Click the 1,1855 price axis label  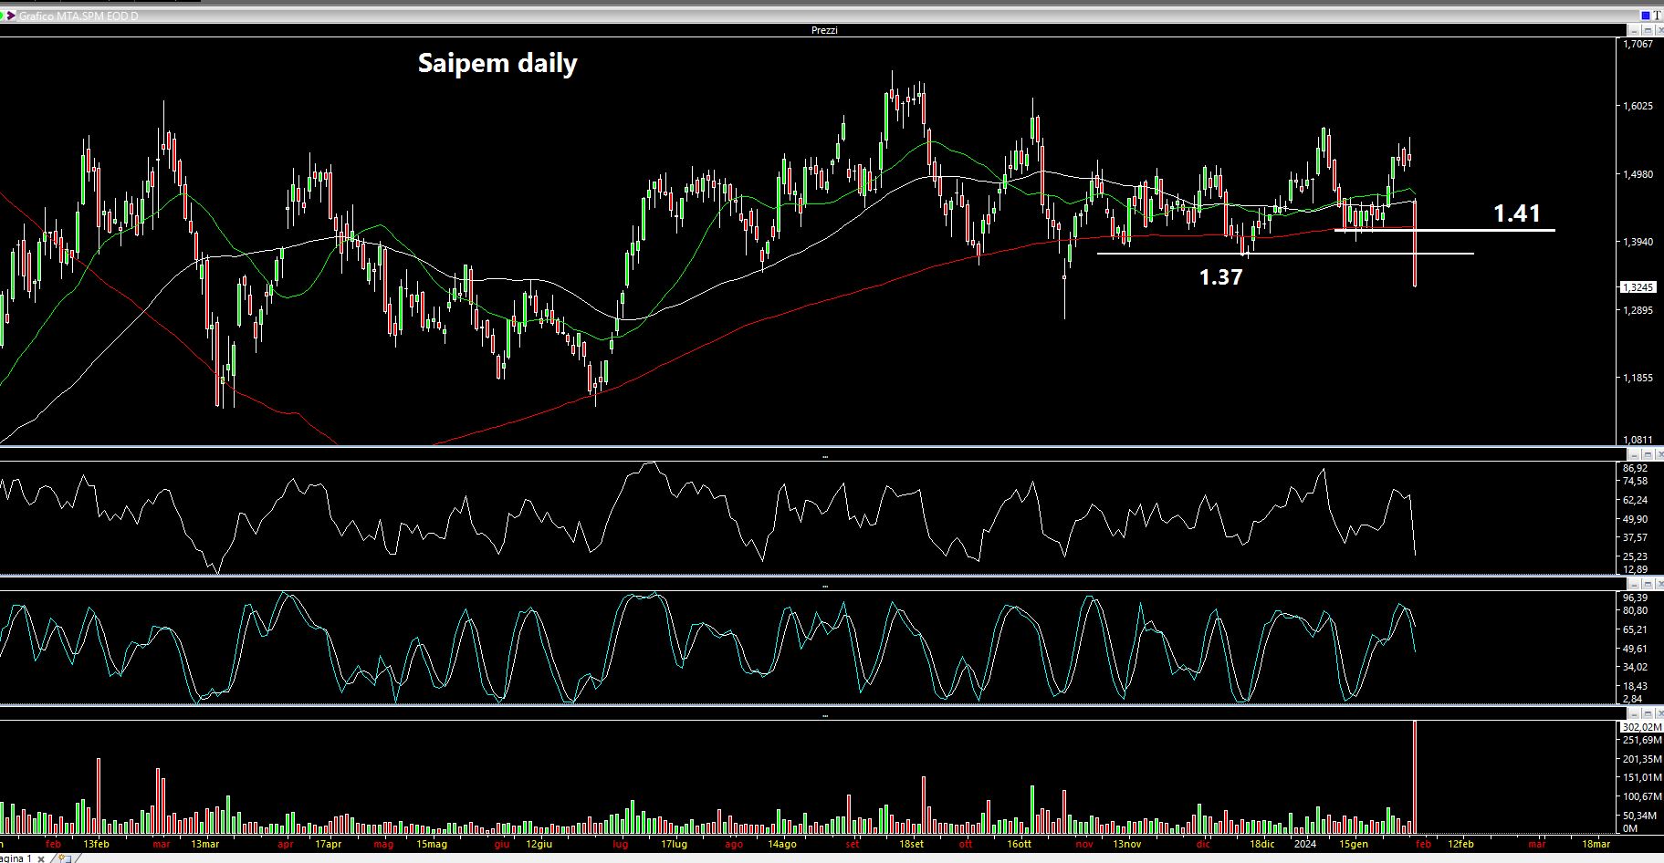coord(1640,378)
